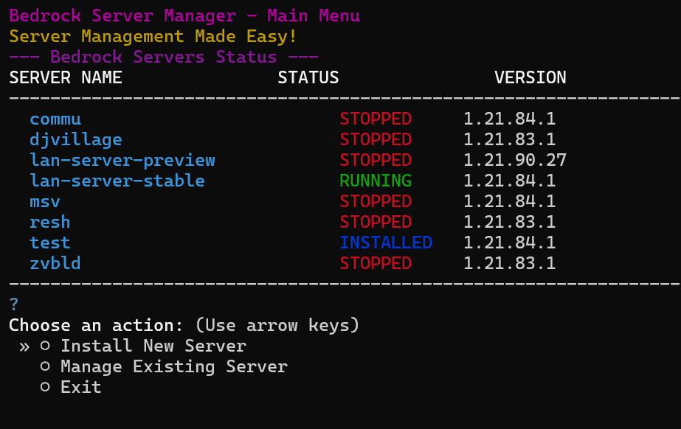The image size is (681, 429).
Task: Open the lan-server-stable server entry
Action: point(118,181)
